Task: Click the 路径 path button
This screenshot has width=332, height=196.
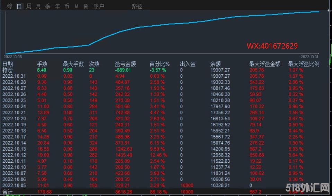Action: [x=137, y=6]
